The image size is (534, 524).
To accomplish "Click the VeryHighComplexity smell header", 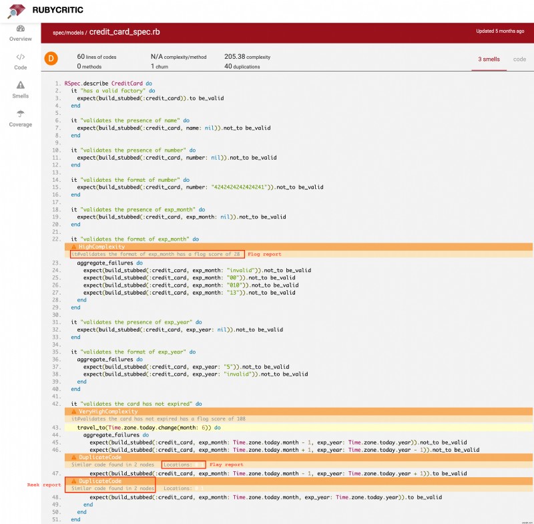I will [x=298, y=411].
